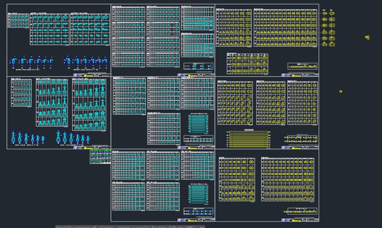The height and width of the screenshot is (228, 382).
Task: Select the yellow legend strip in the top-right sheet
Action: 302,66
